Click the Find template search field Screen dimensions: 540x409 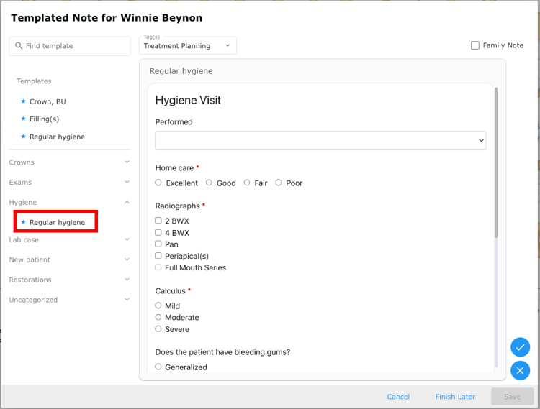(x=70, y=46)
